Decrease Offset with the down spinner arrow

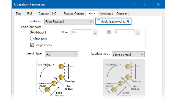click(x=95, y=34)
